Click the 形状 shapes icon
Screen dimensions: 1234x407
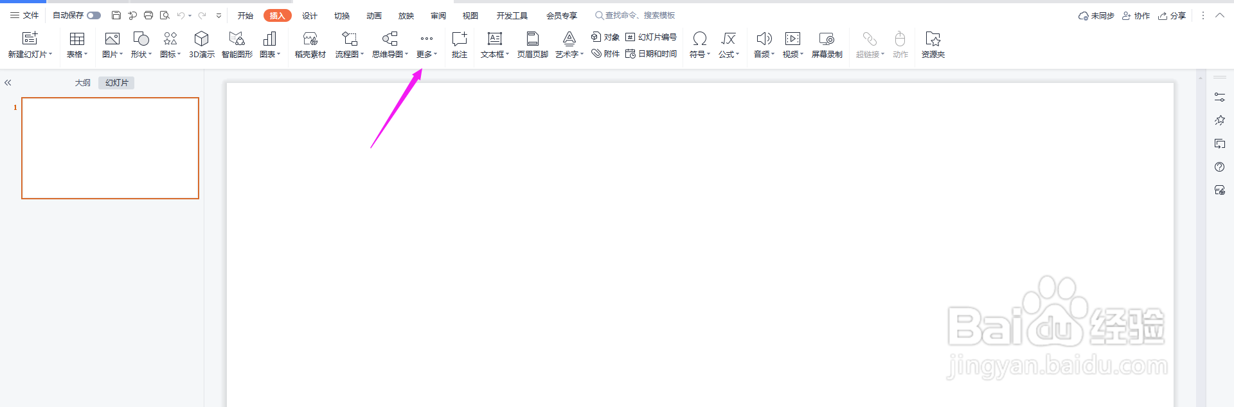click(141, 39)
